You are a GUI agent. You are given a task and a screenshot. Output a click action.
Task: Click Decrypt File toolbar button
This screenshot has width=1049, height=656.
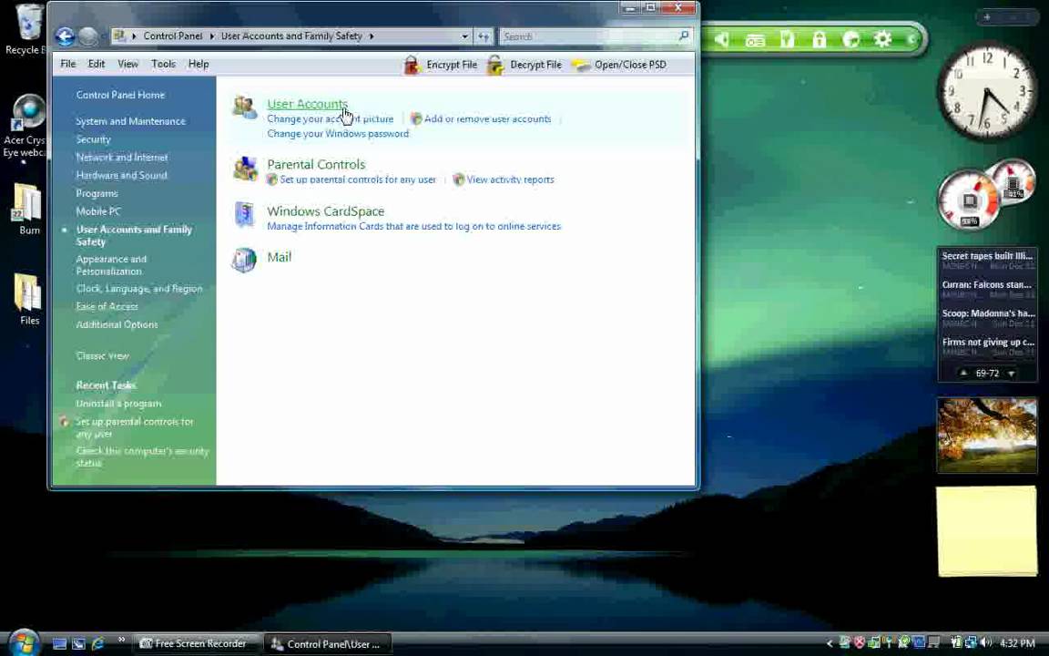tap(524, 65)
